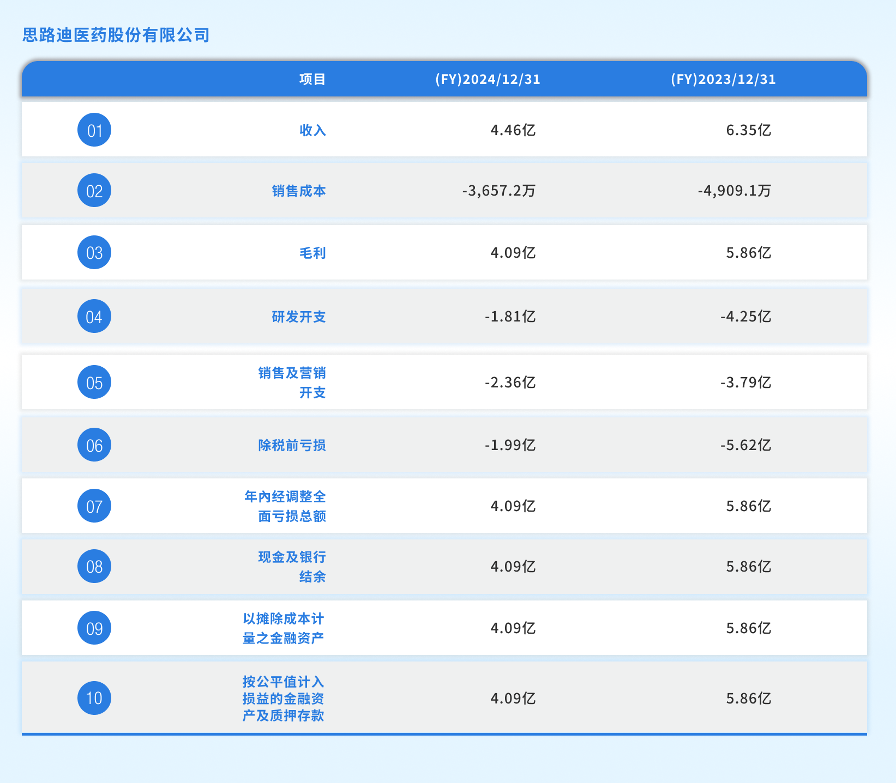
Task: Click the 6.35亿 revenue value
Action: point(749,130)
